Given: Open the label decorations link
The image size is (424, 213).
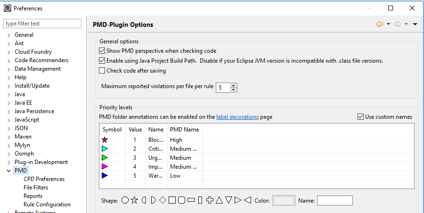Looking at the screenshot, I should pos(237,117).
